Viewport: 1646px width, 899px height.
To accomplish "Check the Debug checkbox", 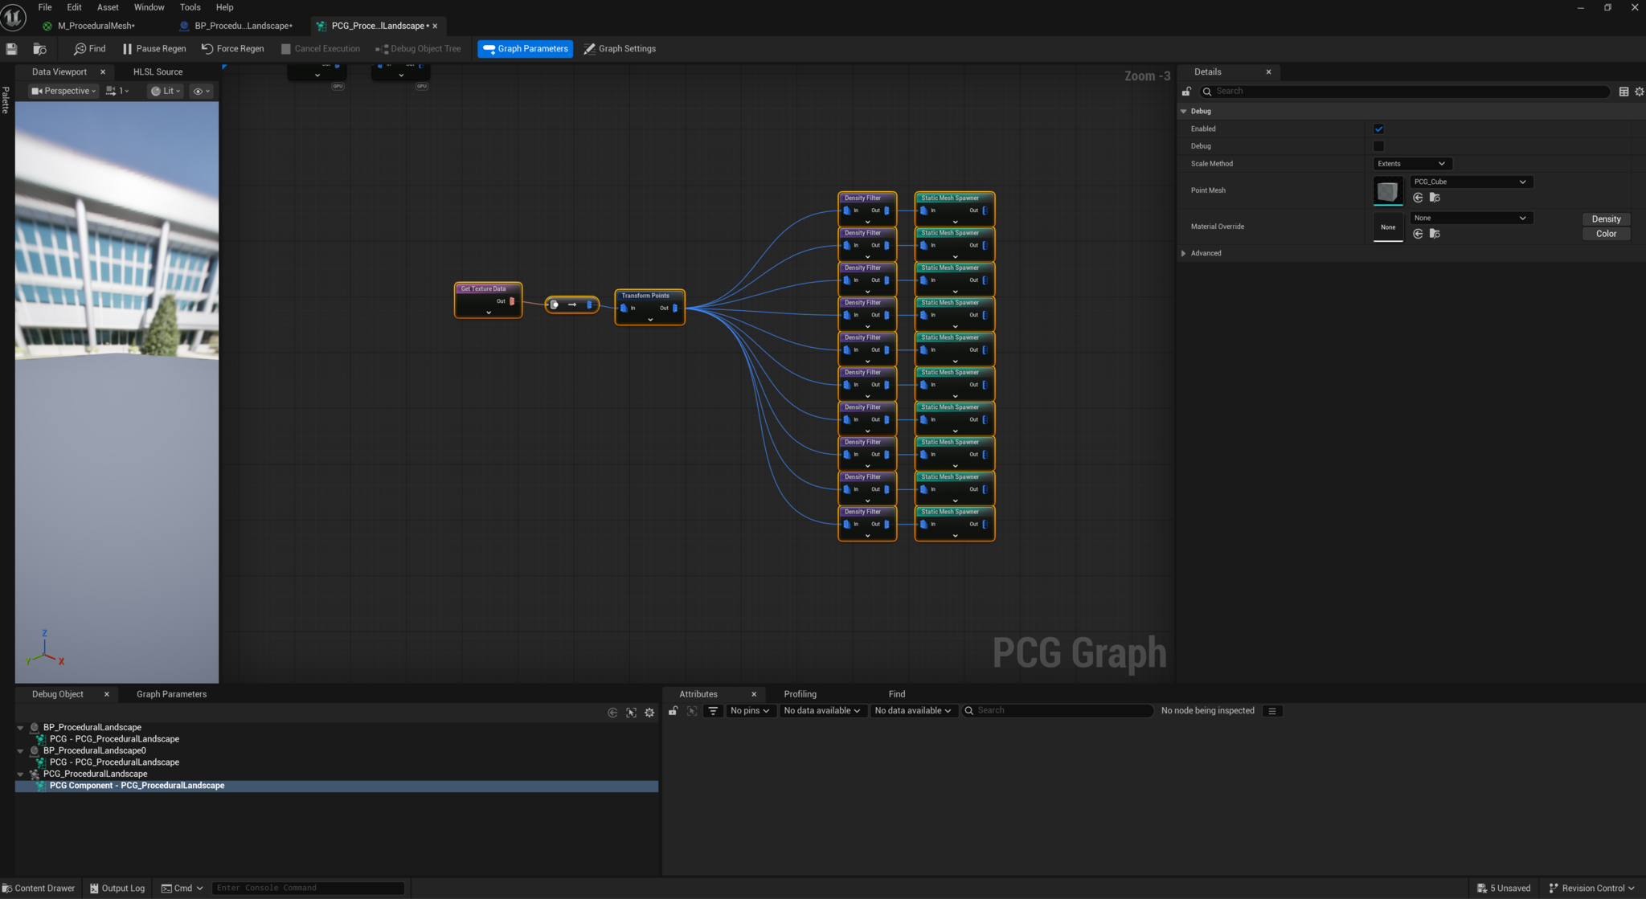I will (1378, 146).
